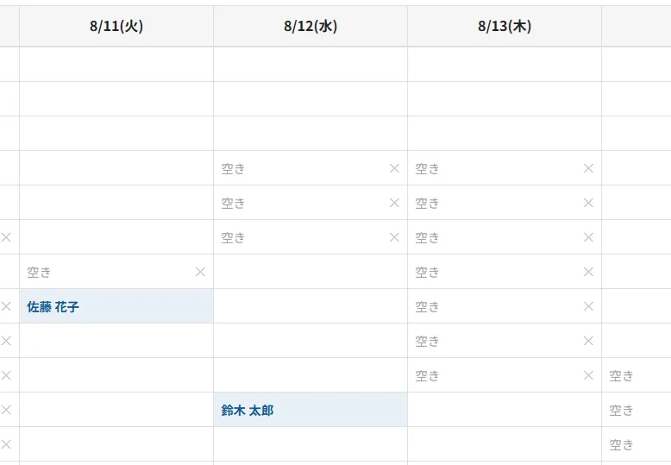Open 鈴木 太郎 appointment on 8/12
This screenshot has width=671, height=465.
tap(310, 410)
